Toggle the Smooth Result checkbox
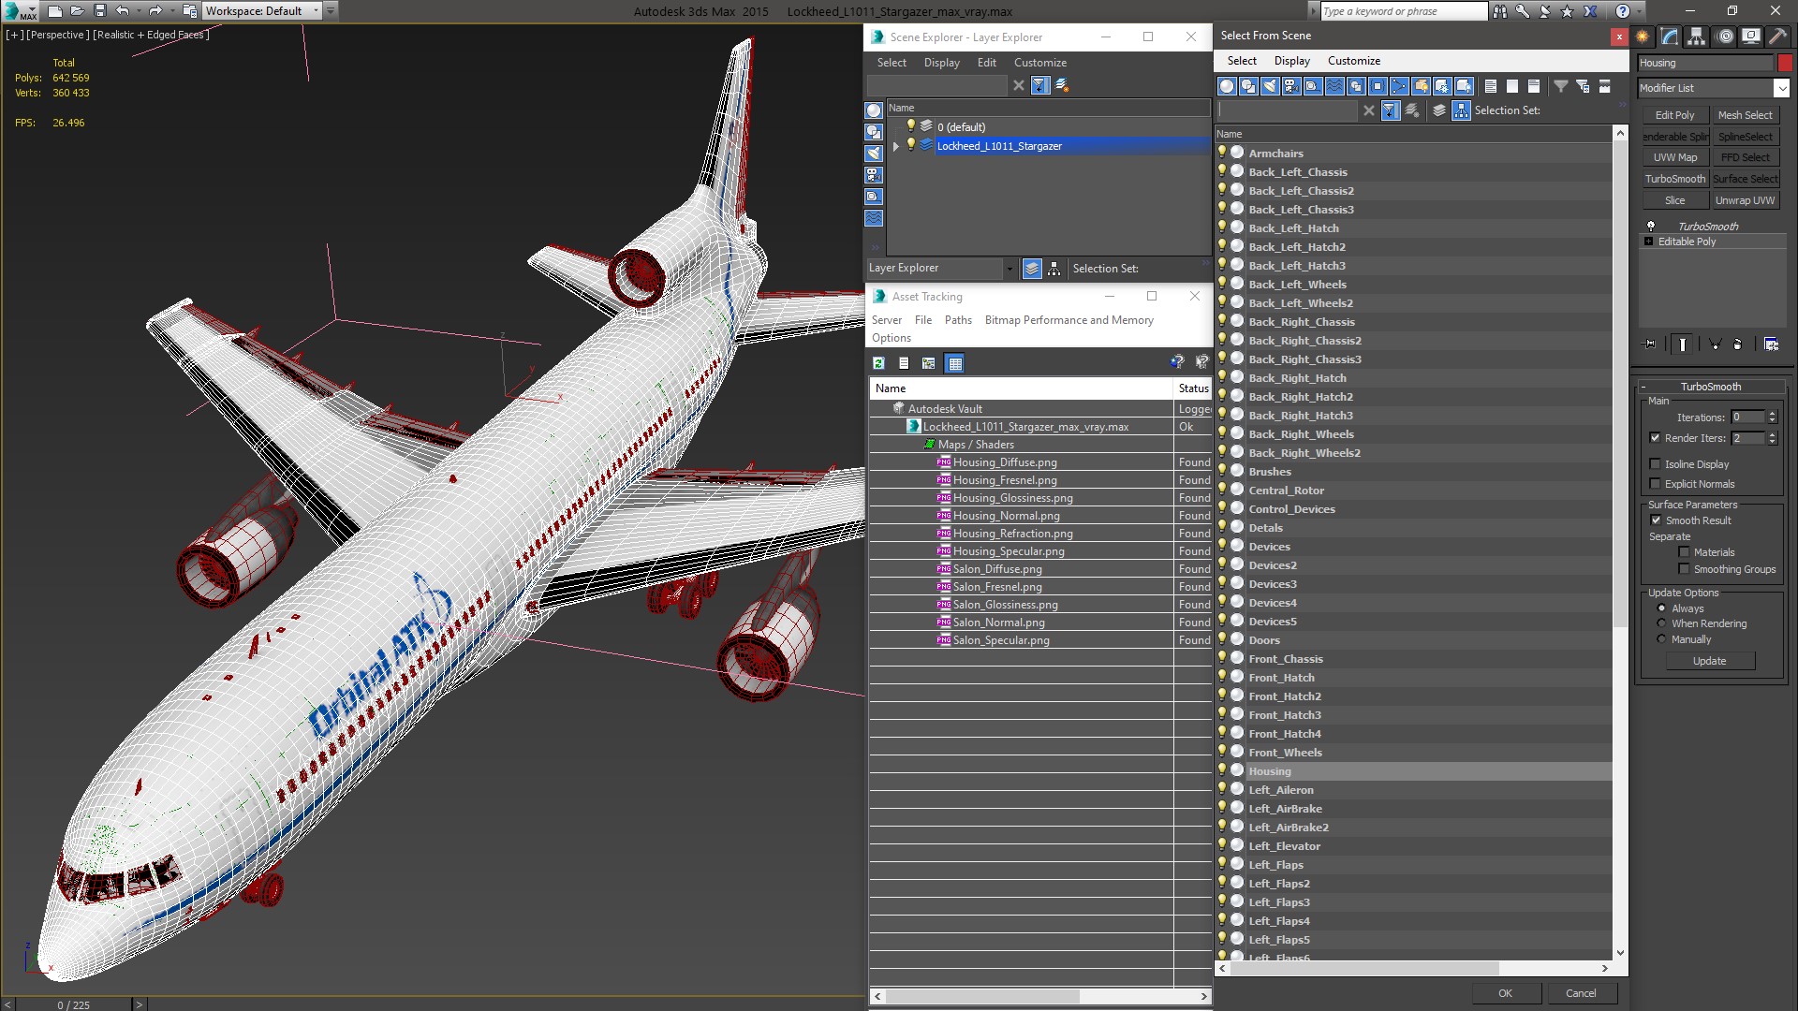This screenshot has width=1798, height=1011. [1656, 520]
